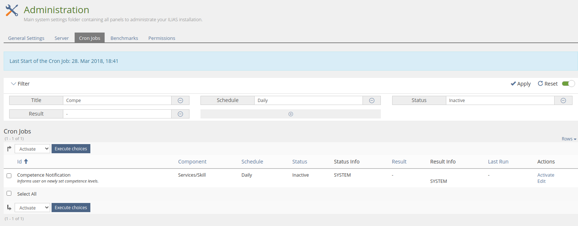Collapse the Filter section chevron
The width and height of the screenshot is (578, 226).
(x=14, y=84)
